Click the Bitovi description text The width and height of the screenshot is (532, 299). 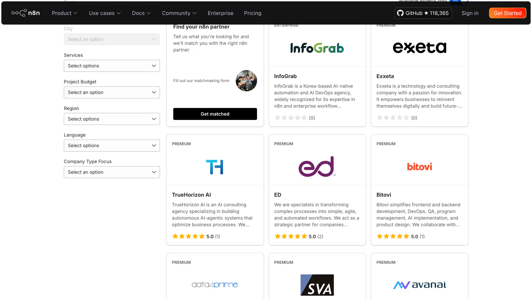(418, 215)
